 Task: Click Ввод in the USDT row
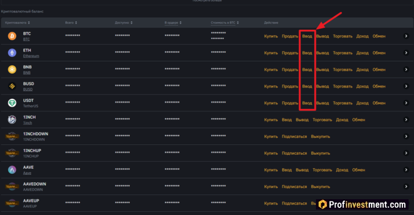point(307,103)
